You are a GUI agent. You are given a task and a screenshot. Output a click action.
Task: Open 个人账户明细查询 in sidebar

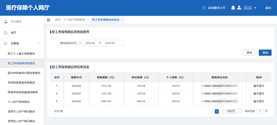click(x=22, y=102)
